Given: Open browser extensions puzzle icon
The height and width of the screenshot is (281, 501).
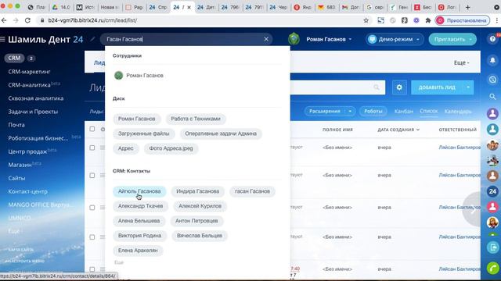Looking at the screenshot, I should point(428,20).
